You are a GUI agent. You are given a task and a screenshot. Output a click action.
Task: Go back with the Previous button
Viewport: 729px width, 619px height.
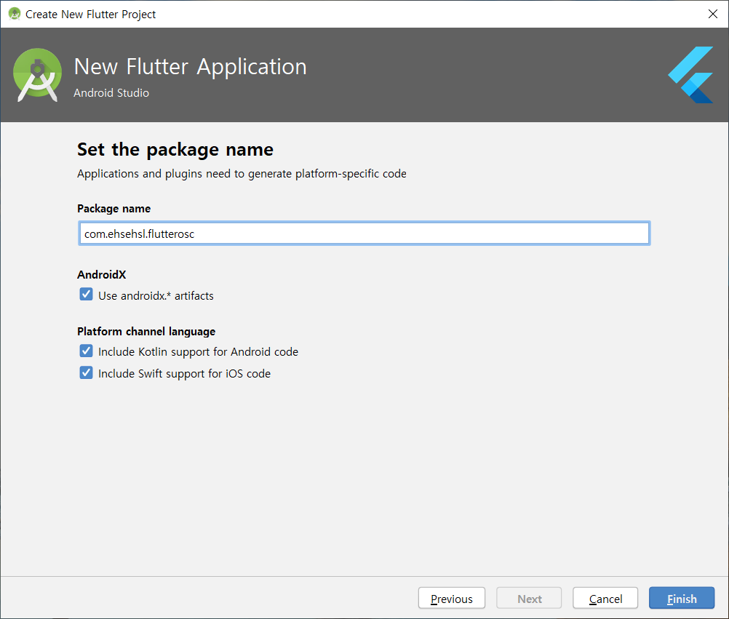click(451, 598)
